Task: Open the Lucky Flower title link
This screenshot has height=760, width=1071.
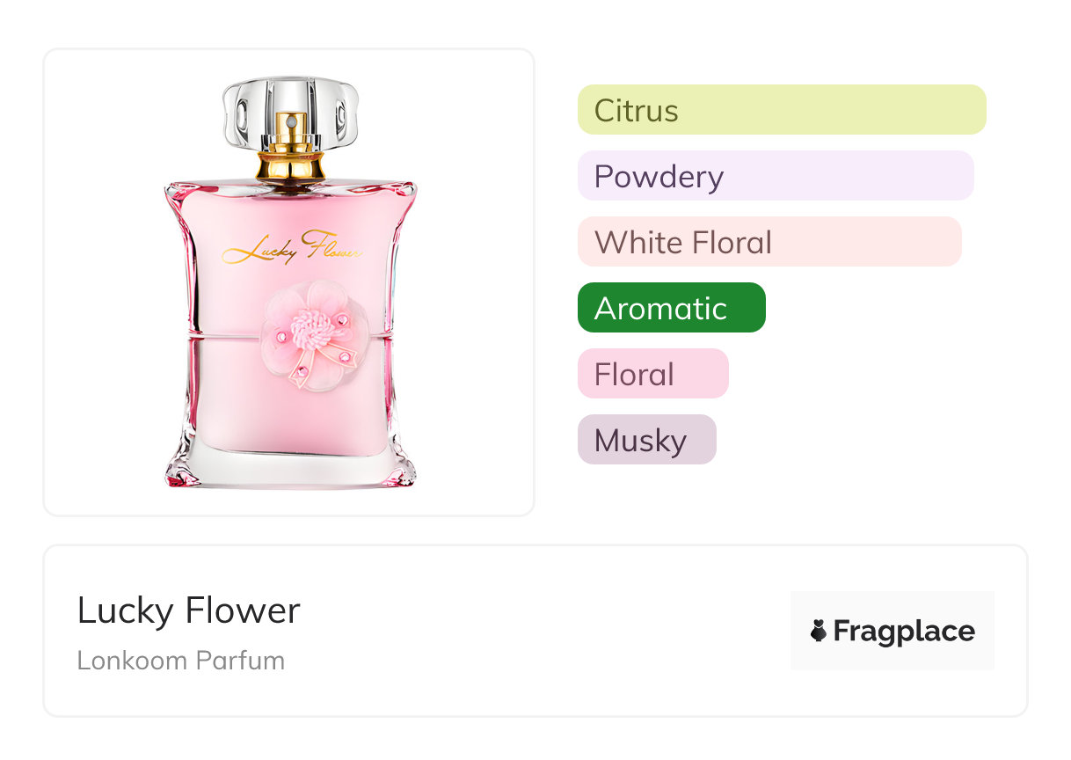Action: pos(188,610)
